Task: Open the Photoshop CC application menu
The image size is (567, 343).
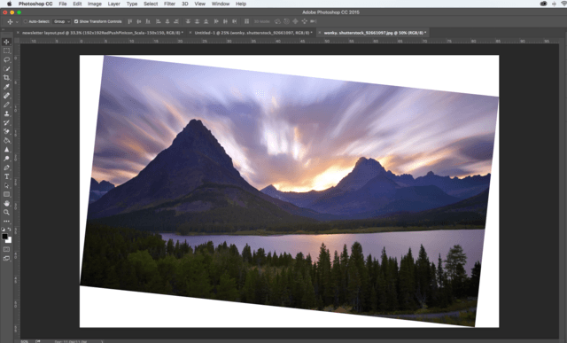Action: click(x=35, y=4)
